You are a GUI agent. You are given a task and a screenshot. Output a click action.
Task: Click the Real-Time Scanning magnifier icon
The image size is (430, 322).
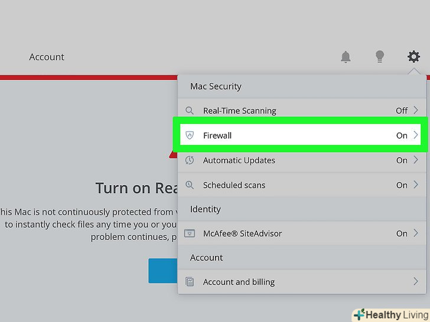[x=190, y=111]
